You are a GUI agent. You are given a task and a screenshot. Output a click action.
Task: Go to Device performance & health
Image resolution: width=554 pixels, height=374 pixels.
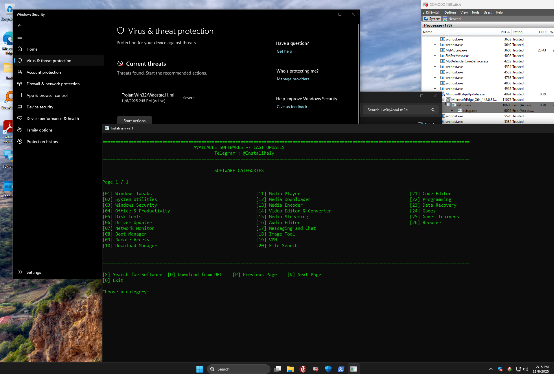(52, 119)
